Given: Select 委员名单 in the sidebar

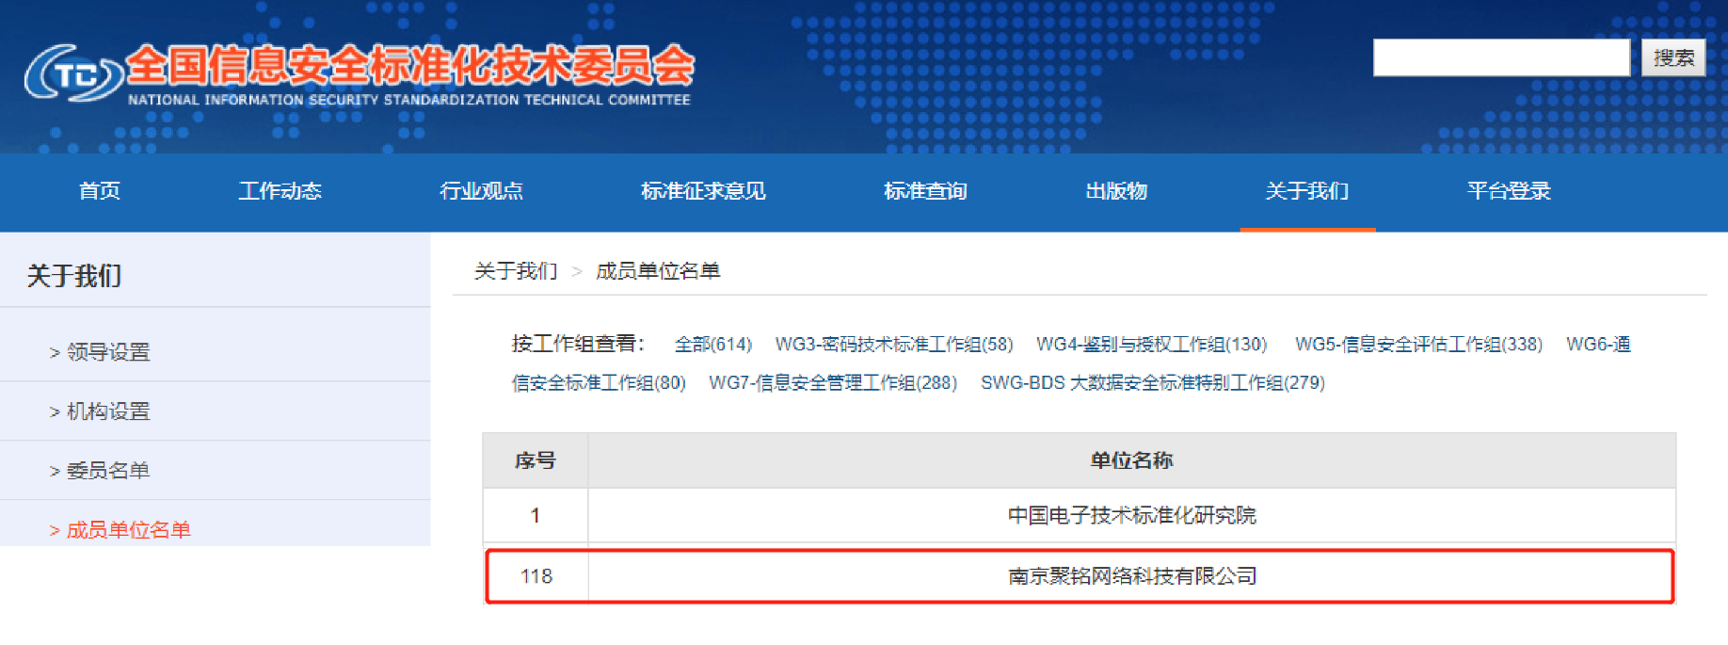Looking at the screenshot, I should pos(107,471).
